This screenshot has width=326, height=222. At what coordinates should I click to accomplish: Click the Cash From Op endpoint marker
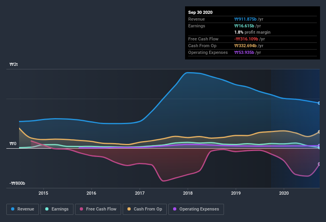click(319, 132)
